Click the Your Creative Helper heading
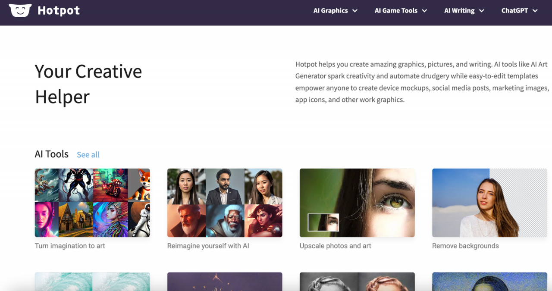The width and height of the screenshot is (552, 291). [88, 84]
